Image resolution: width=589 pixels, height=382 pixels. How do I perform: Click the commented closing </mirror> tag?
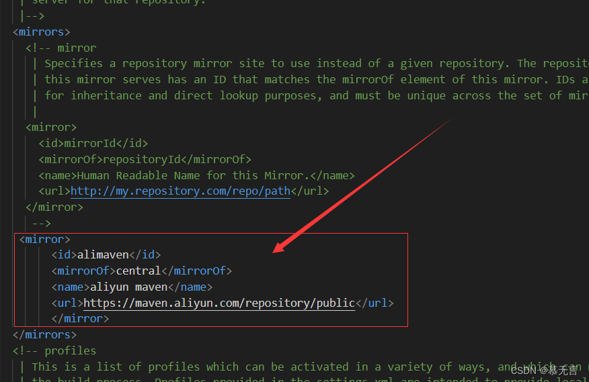(x=54, y=207)
